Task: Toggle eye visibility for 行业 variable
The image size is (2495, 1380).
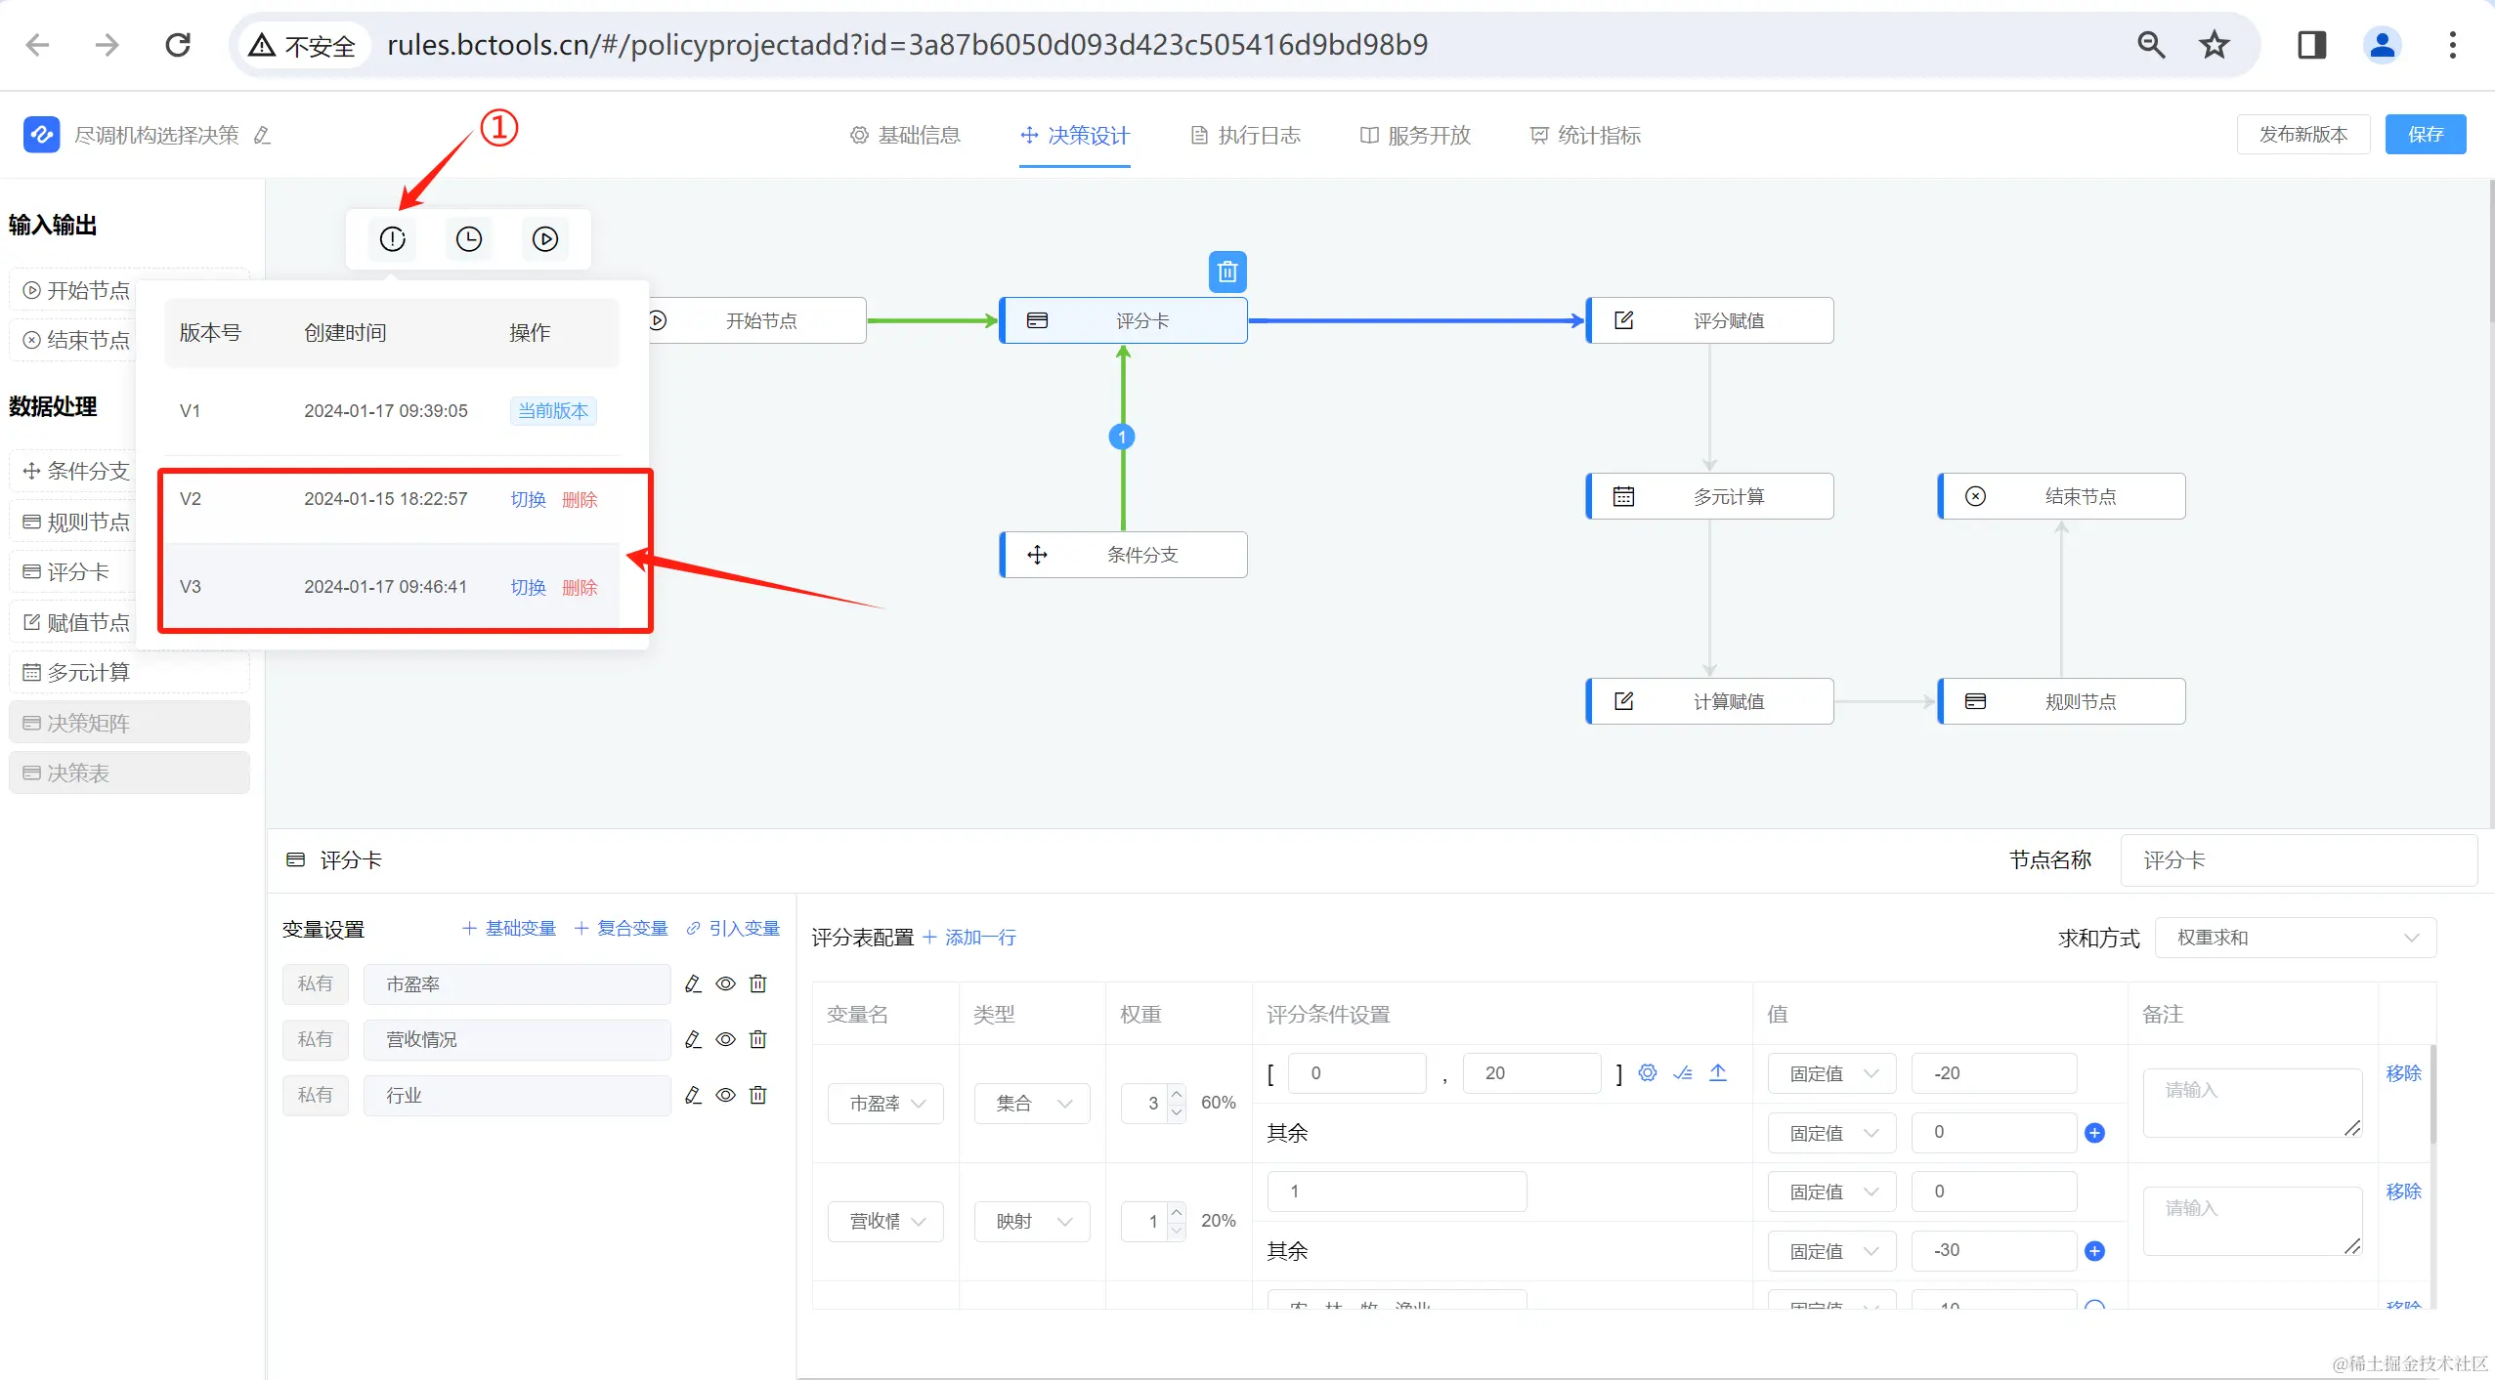Action: [725, 1095]
